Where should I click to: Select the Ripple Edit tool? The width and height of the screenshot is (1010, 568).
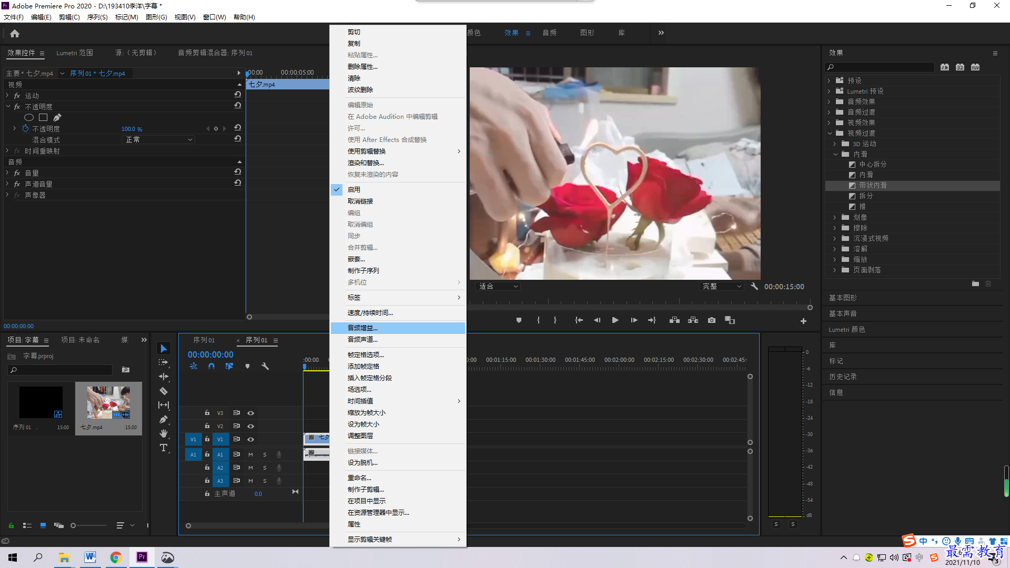pyautogui.click(x=164, y=377)
